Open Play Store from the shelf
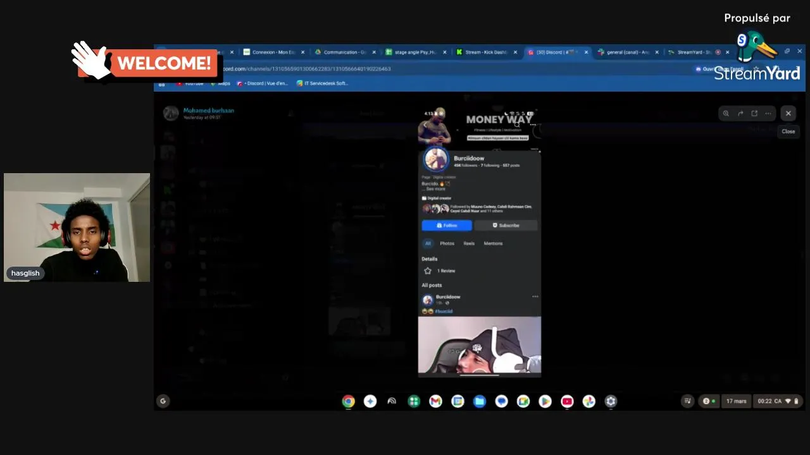This screenshot has height=455, width=810. (545, 401)
